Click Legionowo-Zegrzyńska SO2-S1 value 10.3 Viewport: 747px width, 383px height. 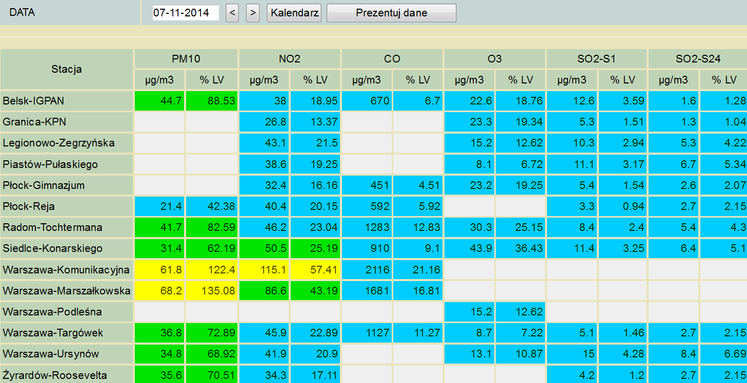tap(572, 143)
